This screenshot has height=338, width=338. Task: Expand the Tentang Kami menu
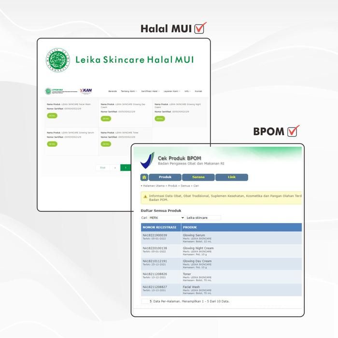129,91
